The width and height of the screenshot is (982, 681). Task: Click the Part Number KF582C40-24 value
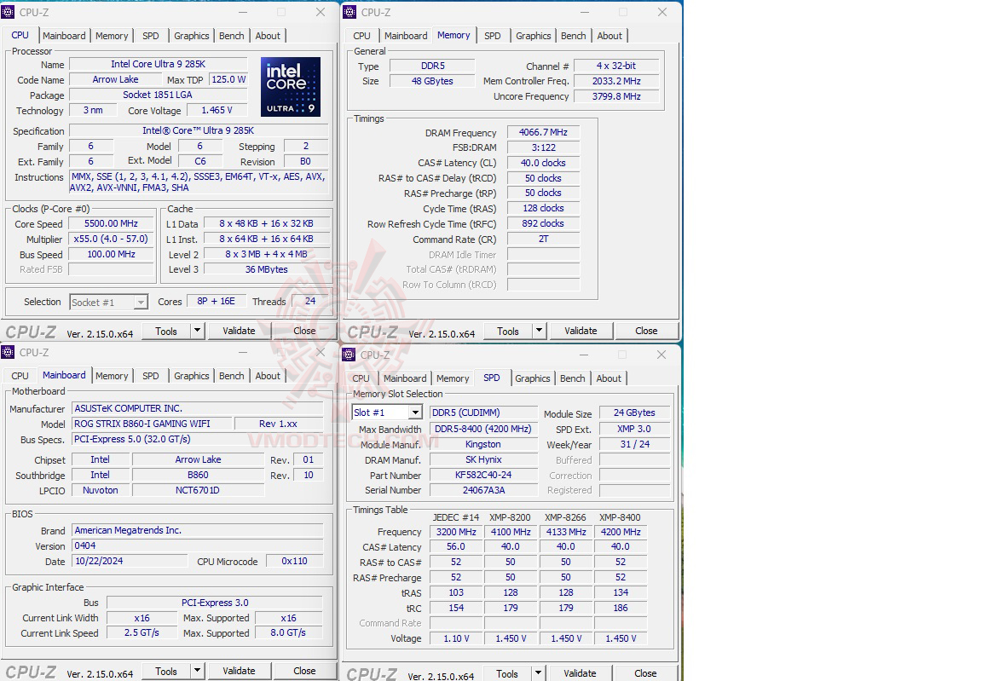[483, 475]
